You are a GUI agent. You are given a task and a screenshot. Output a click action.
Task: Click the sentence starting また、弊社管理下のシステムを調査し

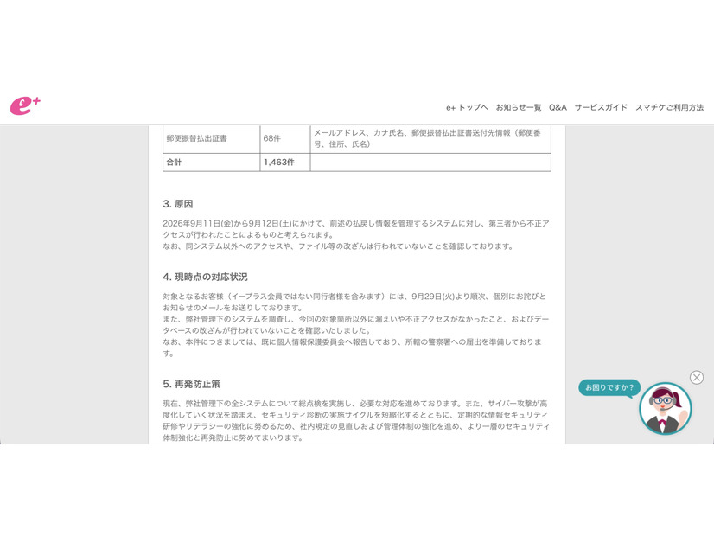pos(356,325)
